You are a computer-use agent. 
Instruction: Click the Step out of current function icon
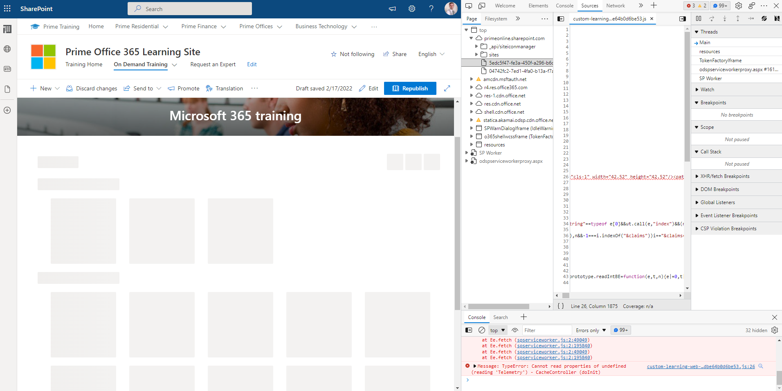[737, 18]
